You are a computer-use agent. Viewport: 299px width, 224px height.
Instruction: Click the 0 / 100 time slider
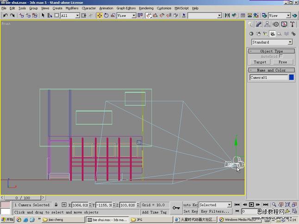click(23, 198)
